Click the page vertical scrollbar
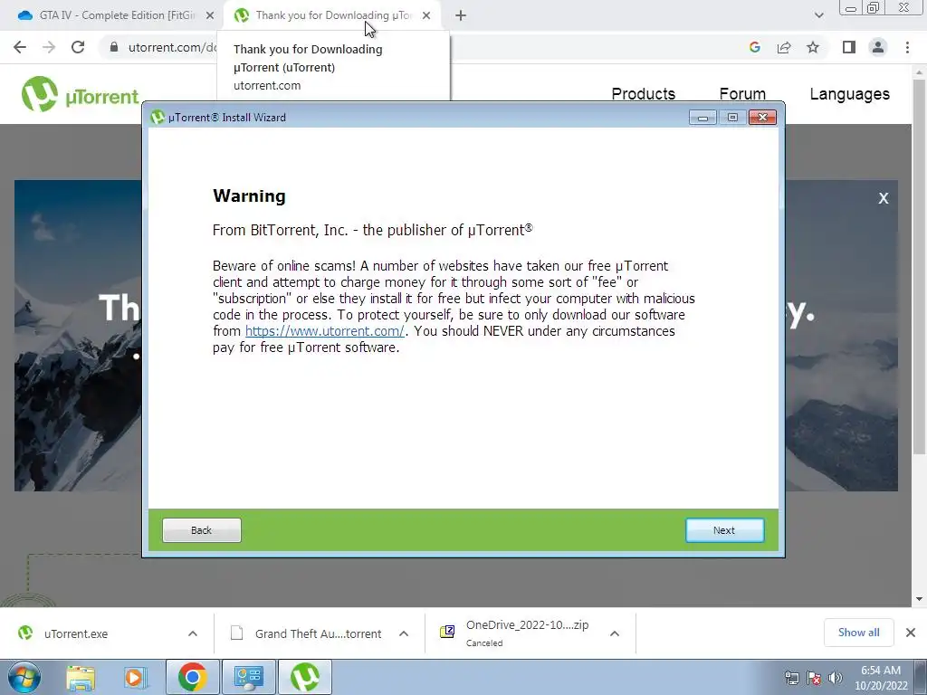Screen dimensions: 927x695 [x=919, y=266]
